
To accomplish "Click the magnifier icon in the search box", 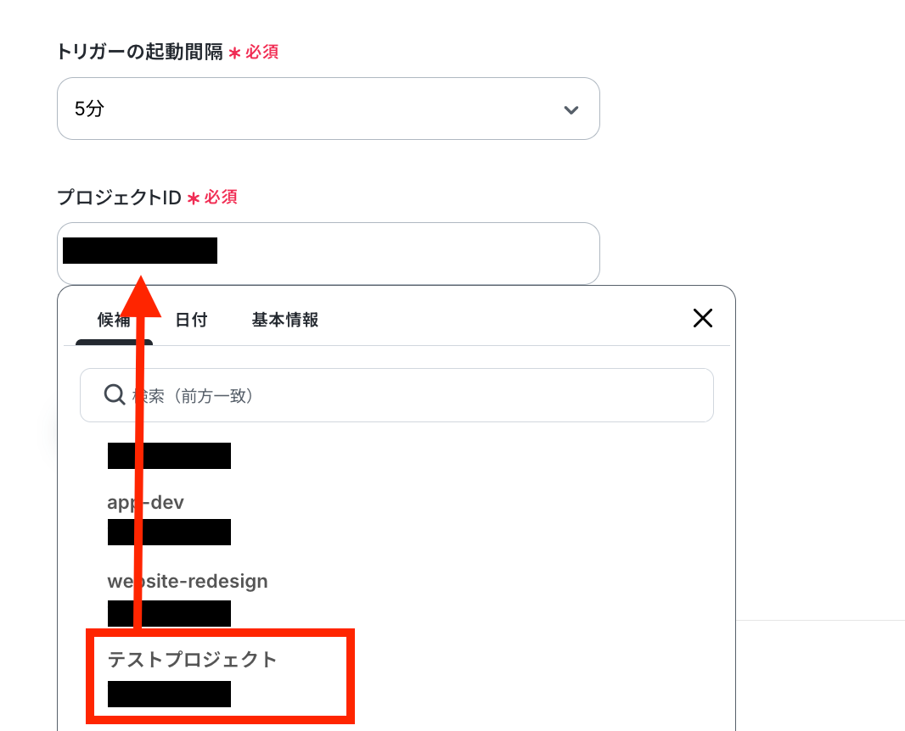I will point(115,395).
